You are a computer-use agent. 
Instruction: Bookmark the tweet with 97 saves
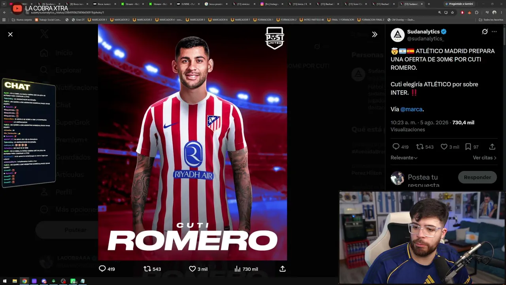[468, 147]
